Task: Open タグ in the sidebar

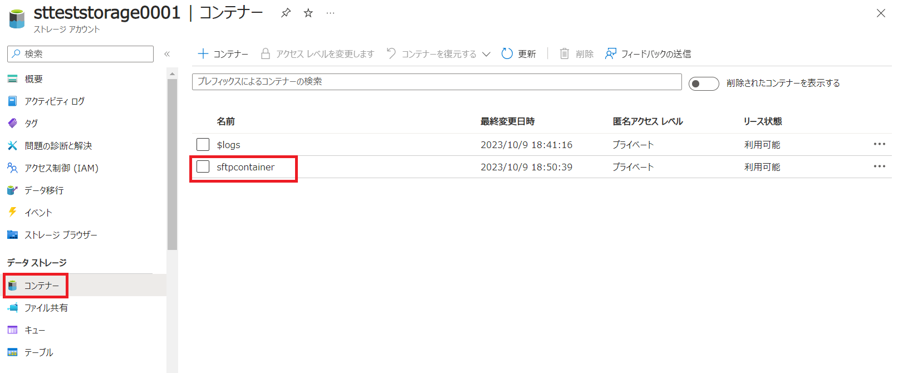Action: click(31, 124)
